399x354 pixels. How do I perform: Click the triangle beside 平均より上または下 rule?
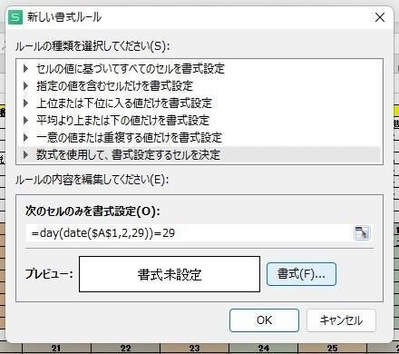(x=25, y=121)
